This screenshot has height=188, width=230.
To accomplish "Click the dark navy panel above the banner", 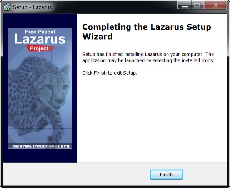I will click(x=40, y=20).
